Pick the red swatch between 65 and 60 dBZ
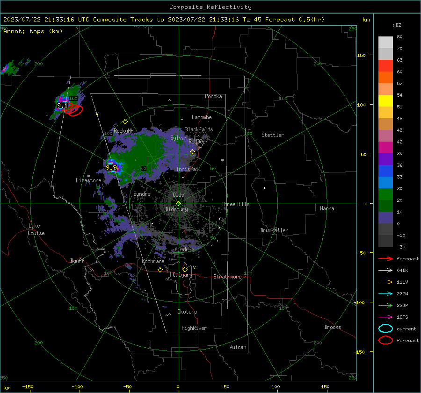The width and height of the screenshot is (421, 393). [385, 66]
